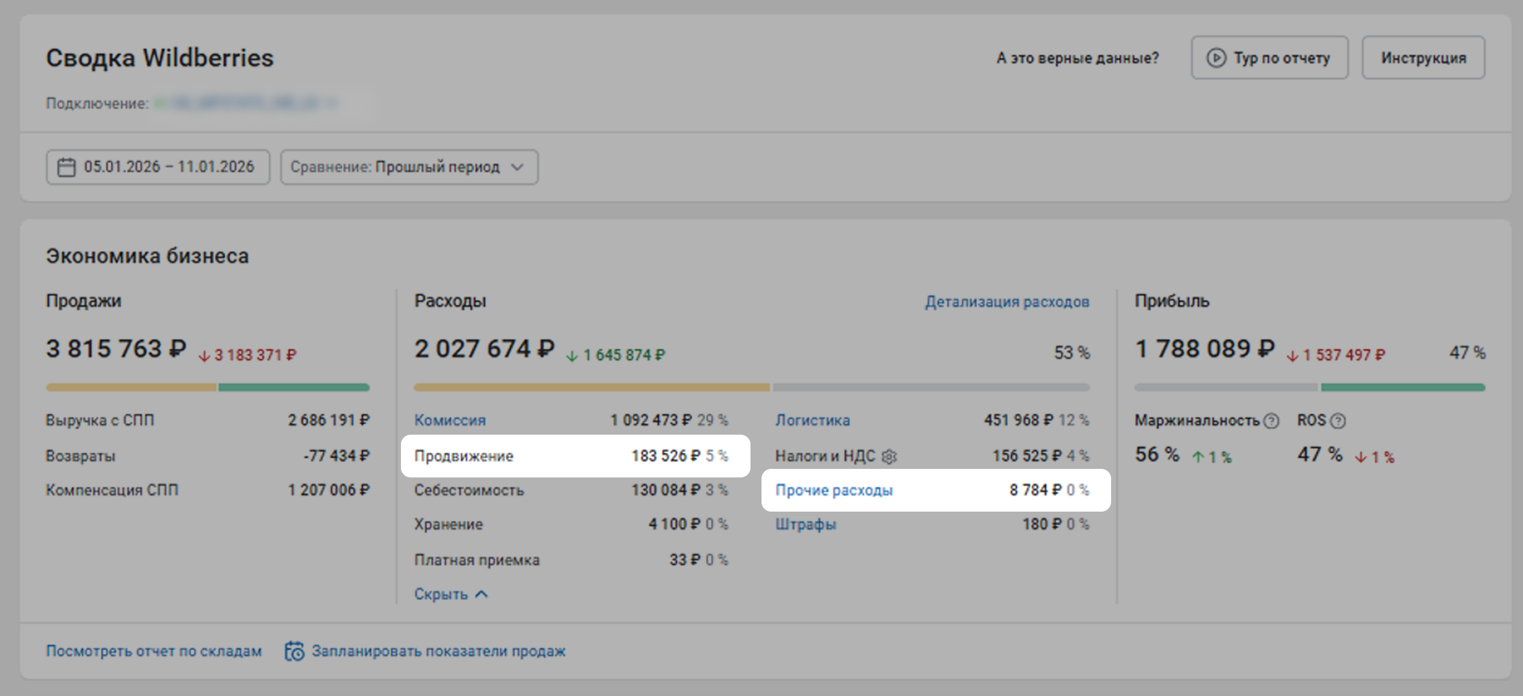Click the calendar-clock icon for sales planning
The height and width of the screenshot is (696, 1523).
point(295,651)
